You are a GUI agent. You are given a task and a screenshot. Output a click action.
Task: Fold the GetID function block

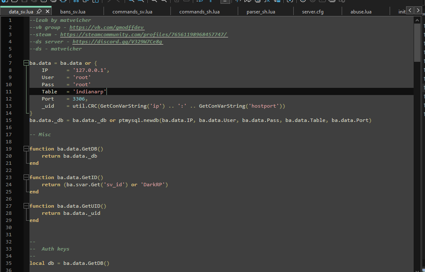click(x=26, y=177)
